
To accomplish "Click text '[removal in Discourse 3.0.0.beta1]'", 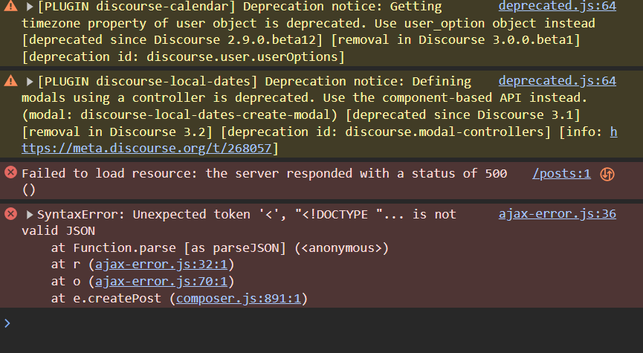I will pos(456,40).
